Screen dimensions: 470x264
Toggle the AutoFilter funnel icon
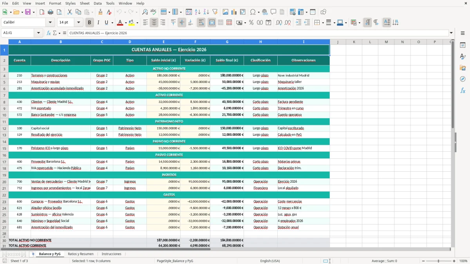pos(215,12)
